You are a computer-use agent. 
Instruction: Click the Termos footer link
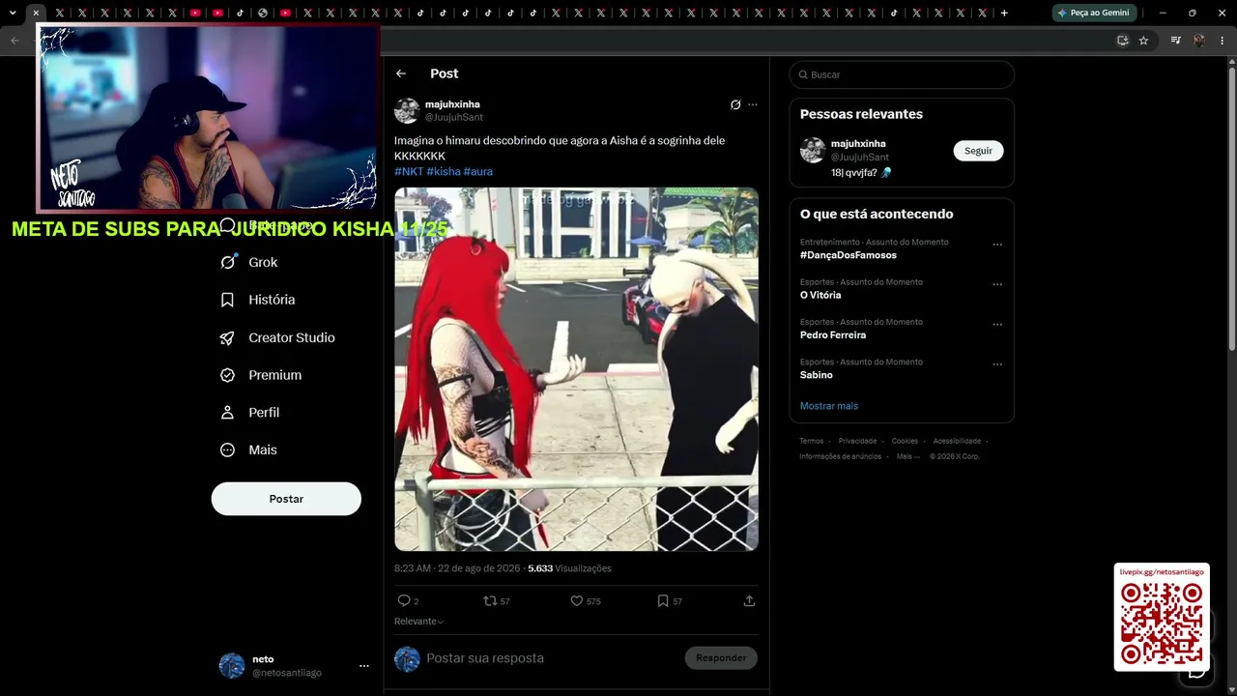click(812, 441)
